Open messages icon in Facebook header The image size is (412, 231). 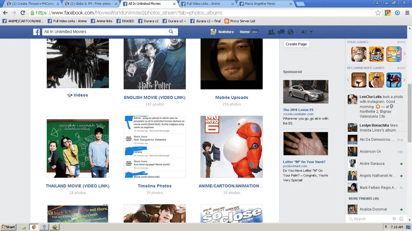click(281, 32)
